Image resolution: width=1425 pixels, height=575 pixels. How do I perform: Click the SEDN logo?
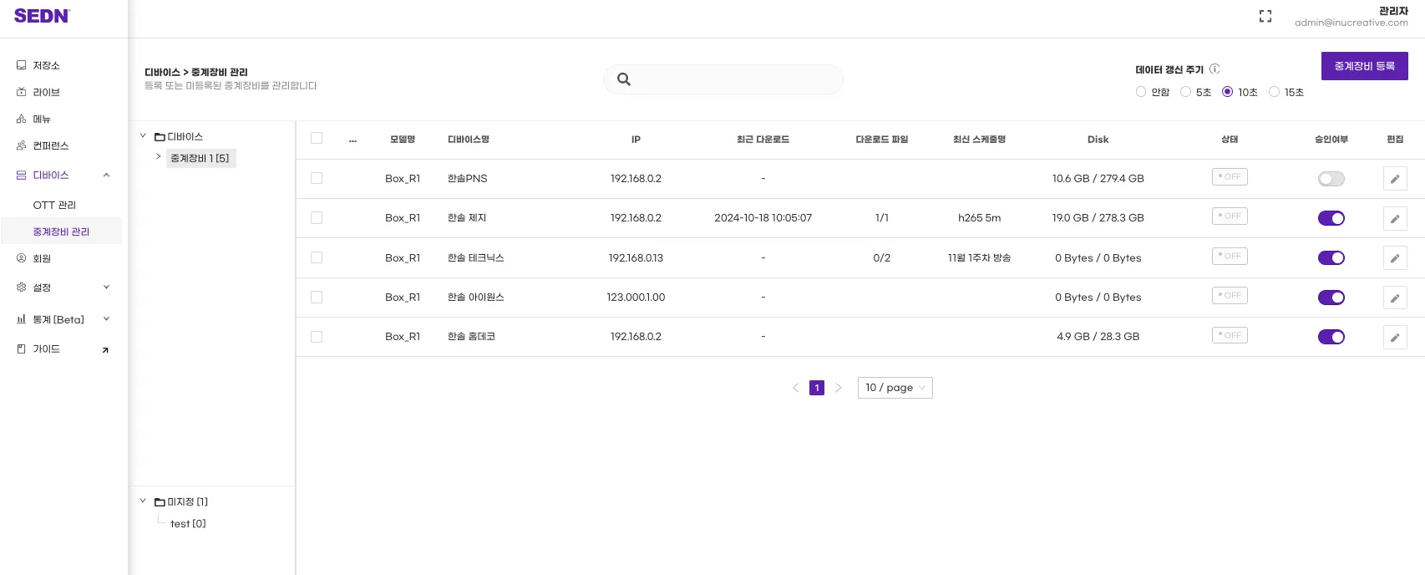(42, 16)
